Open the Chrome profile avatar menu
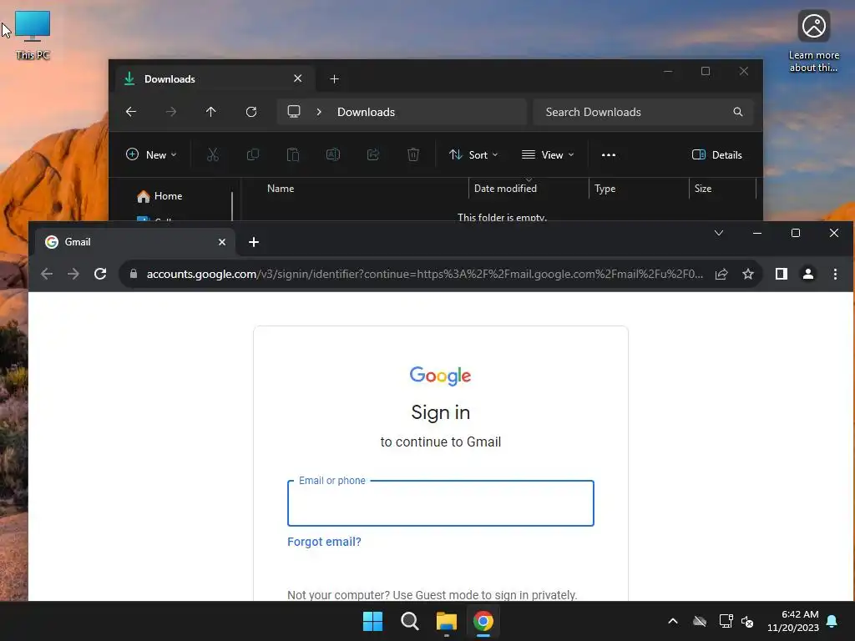The height and width of the screenshot is (641, 855). 808,274
